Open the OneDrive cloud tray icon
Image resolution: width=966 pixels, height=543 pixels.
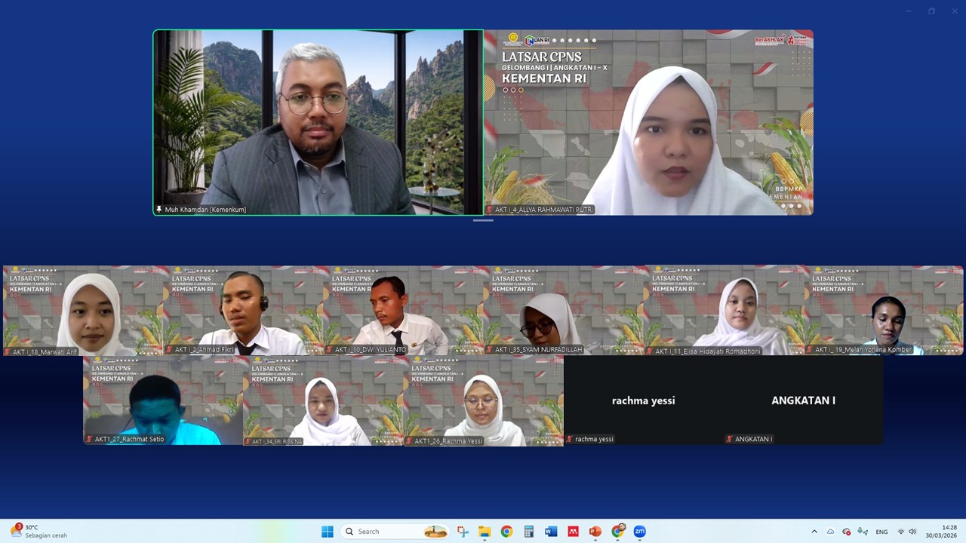(830, 532)
